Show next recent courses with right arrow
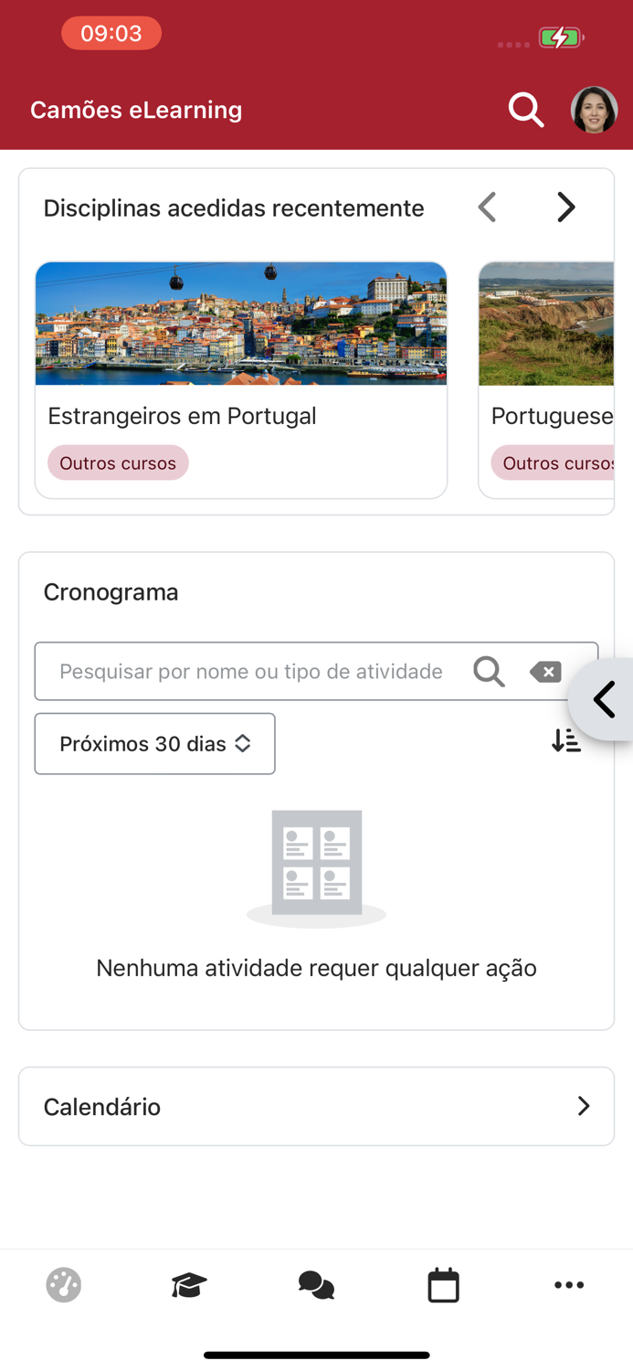The image size is (633, 1371). point(565,207)
